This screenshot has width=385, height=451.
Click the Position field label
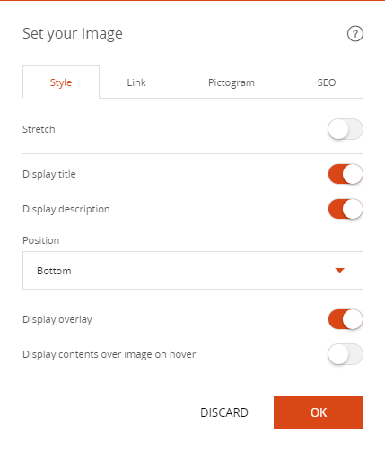coord(41,240)
